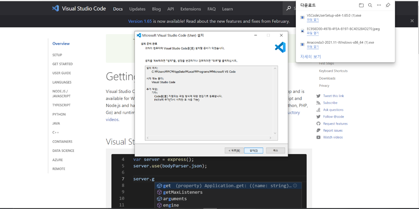Click the installer summary scrollbar up arrow
Viewport: 419px width, 209px height.
pos(275,68)
